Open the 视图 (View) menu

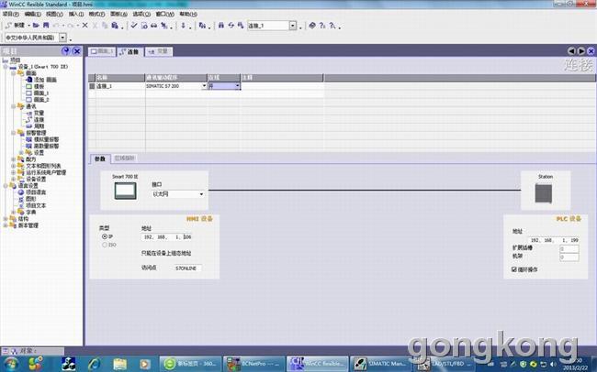point(54,14)
